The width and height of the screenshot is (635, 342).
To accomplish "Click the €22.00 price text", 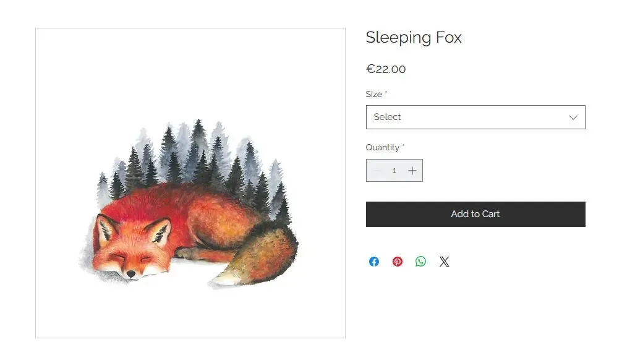I will click(386, 69).
